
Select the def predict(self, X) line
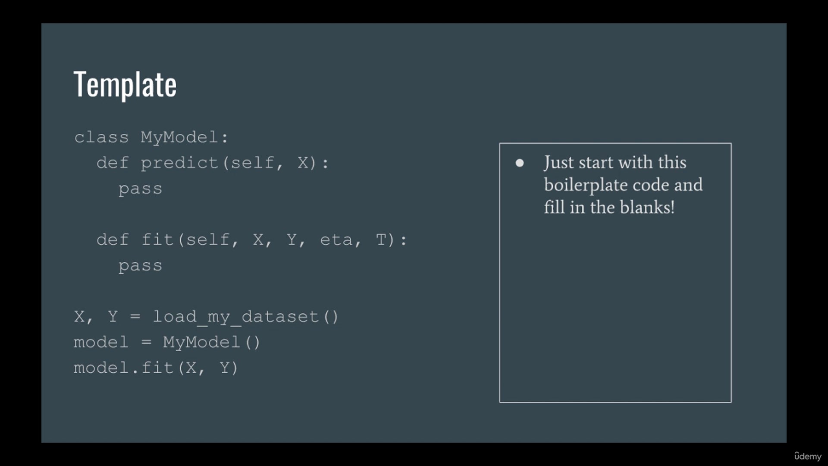coord(213,163)
